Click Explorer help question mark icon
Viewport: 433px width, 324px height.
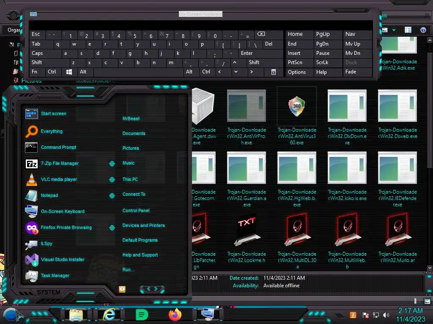(x=423, y=30)
